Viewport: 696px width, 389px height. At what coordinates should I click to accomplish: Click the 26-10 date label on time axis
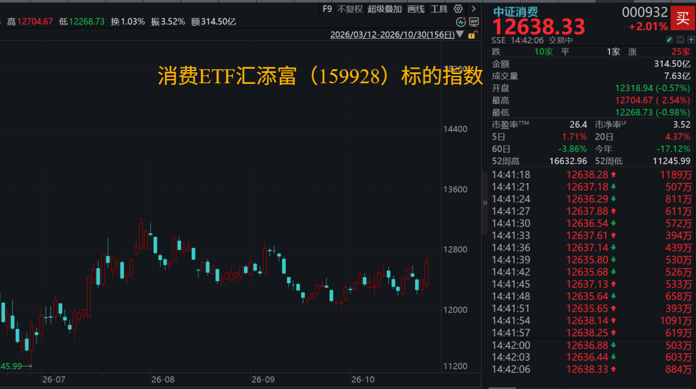(x=363, y=380)
